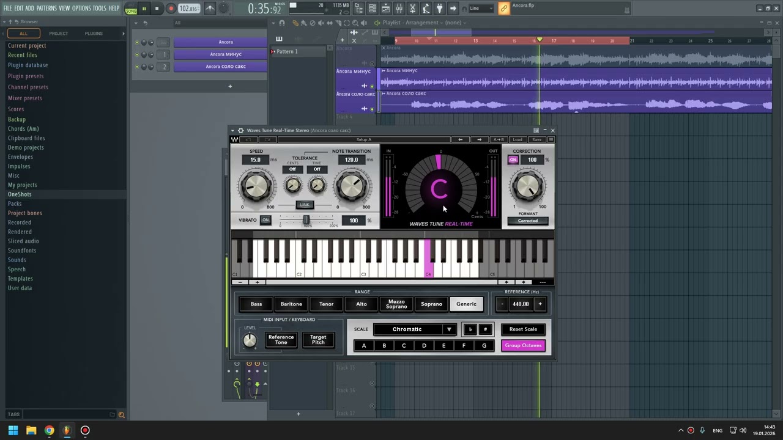The height and width of the screenshot is (440, 783).
Task: Toggle mute LED for Ancora соло сакс channel
Action: pyautogui.click(x=137, y=67)
